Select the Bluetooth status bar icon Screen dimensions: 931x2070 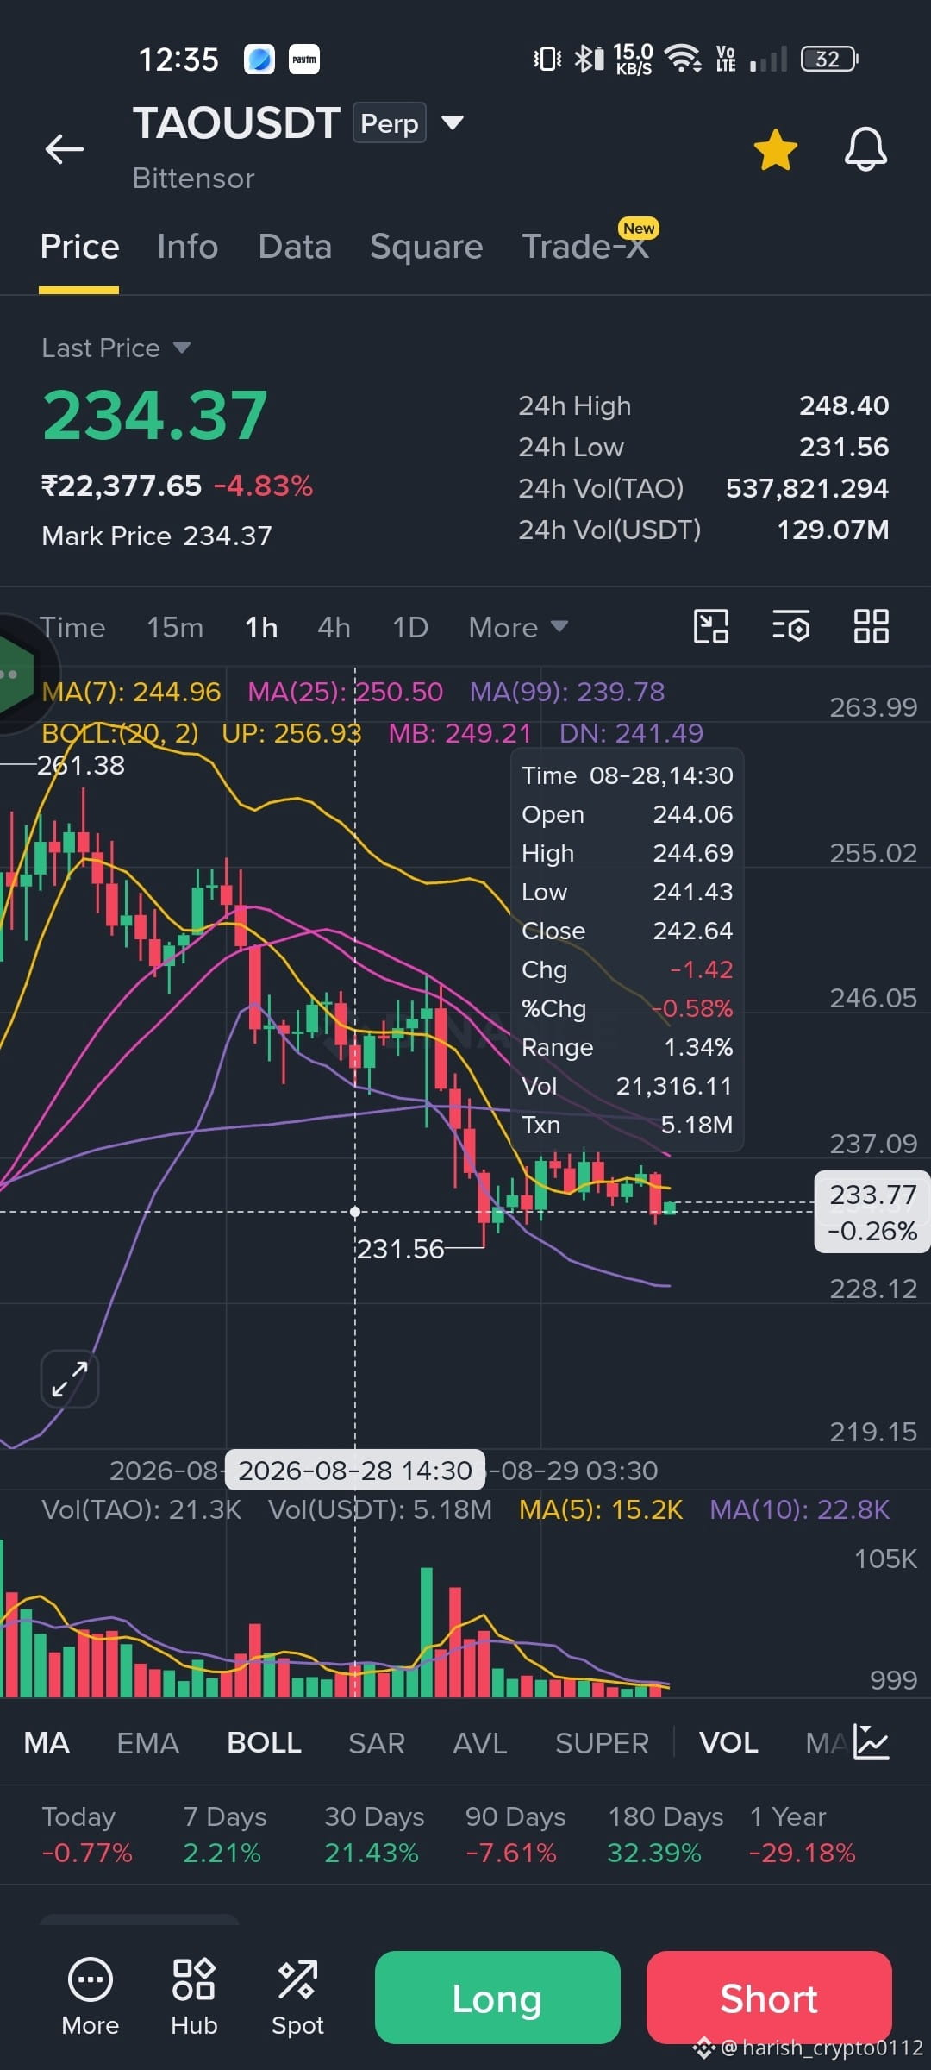click(x=589, y=59)
